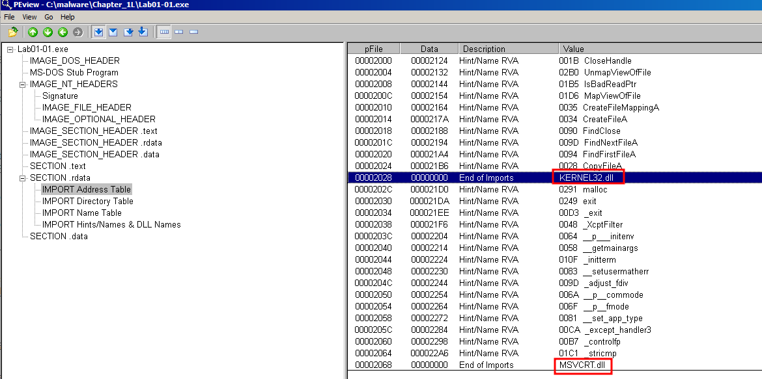
Task: Click the green up arrow button
Action: (x=33, y=33)
